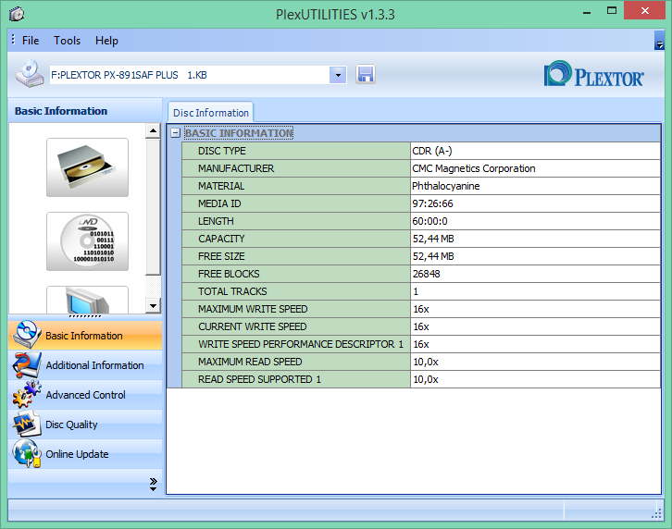Select the '97:26:66' media ID value
The height and width of the screenshot is (529, 672).
535,203
